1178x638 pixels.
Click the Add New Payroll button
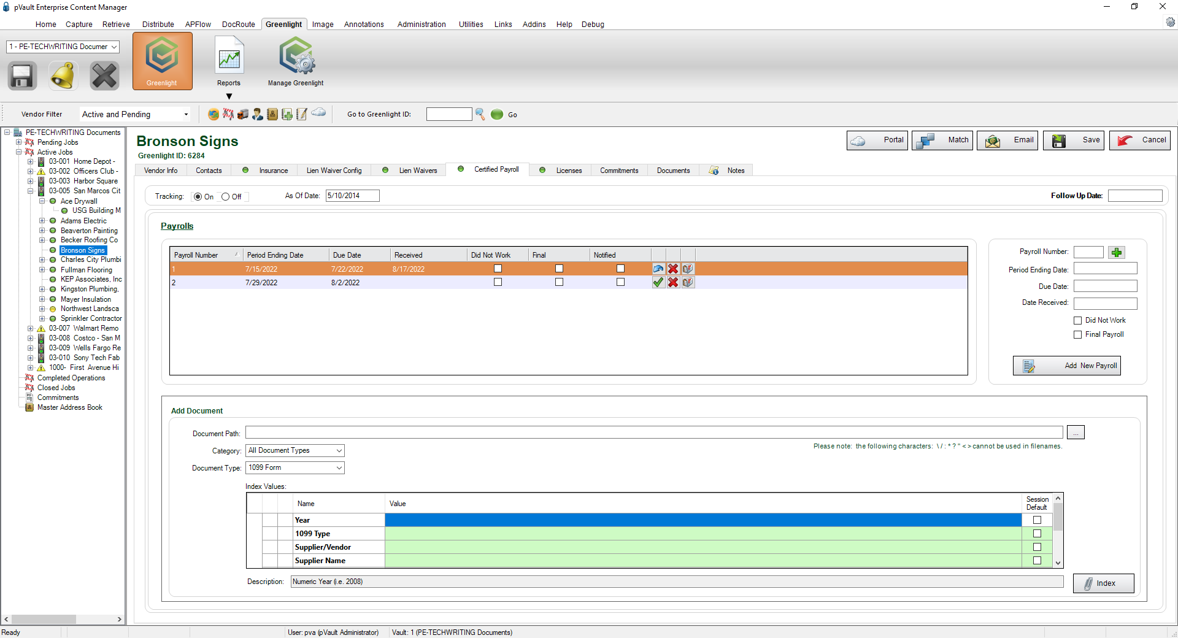click(x=1067, y=366)
